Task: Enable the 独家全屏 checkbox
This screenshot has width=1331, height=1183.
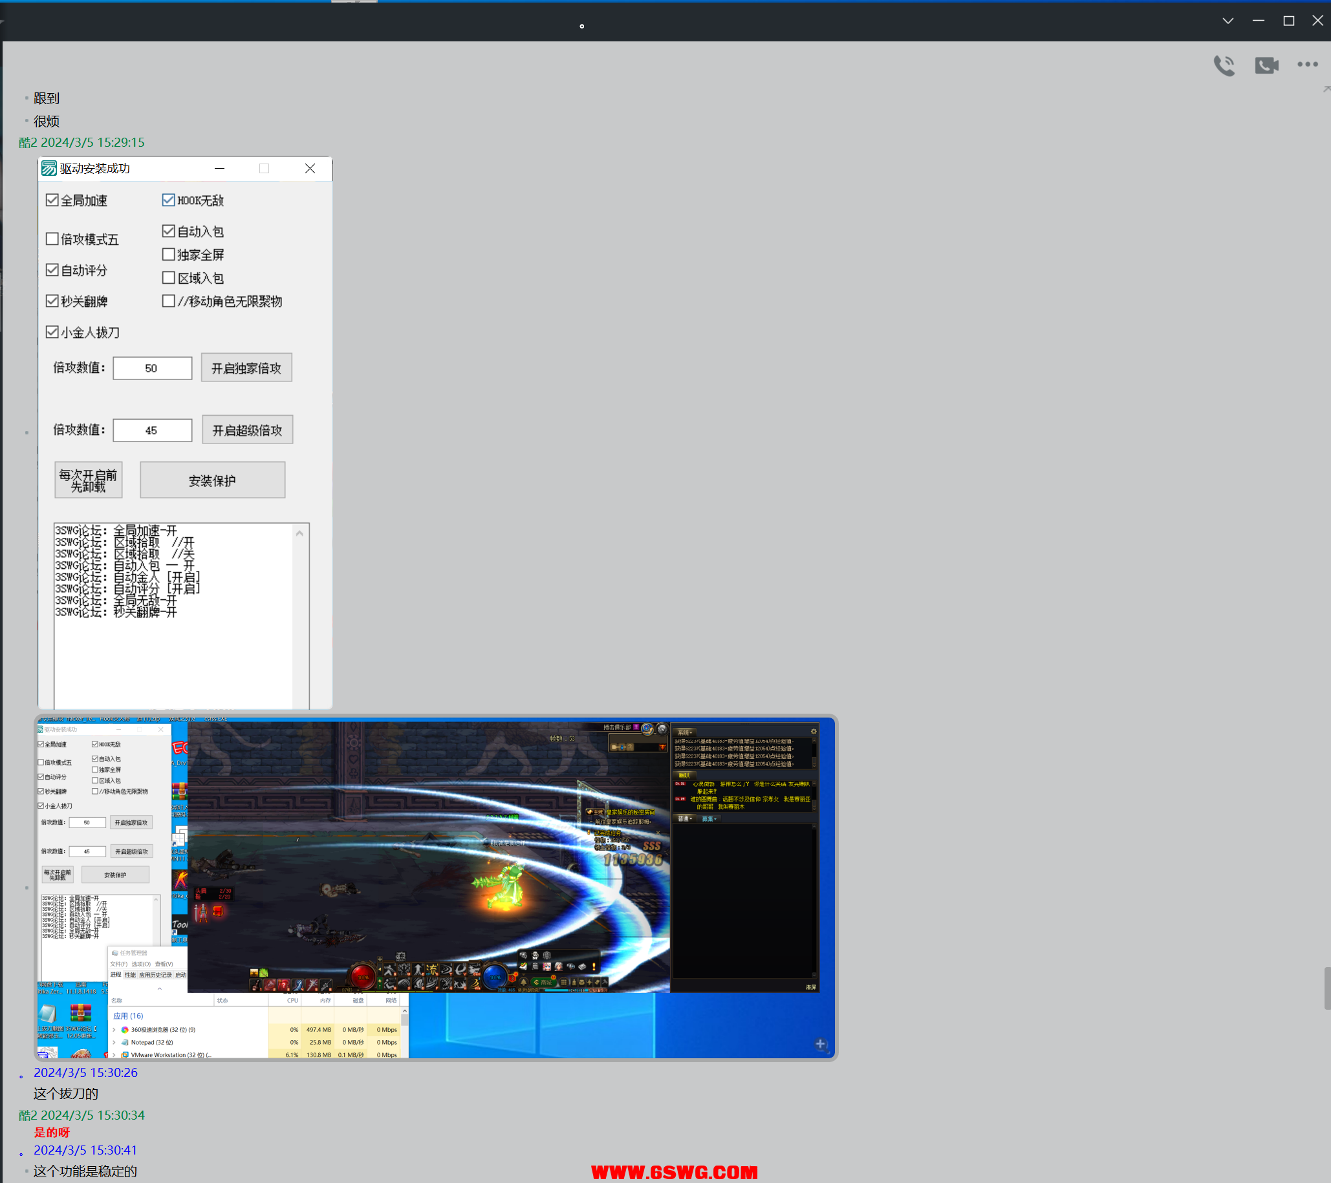Action: [169, 255]
